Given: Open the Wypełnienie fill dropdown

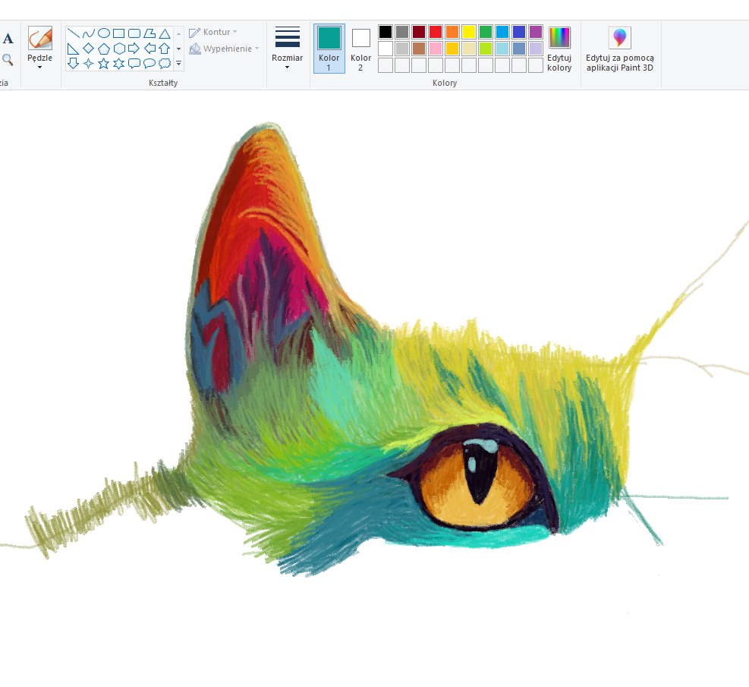Looking at the screenshot, I should (x=225, y=49).
